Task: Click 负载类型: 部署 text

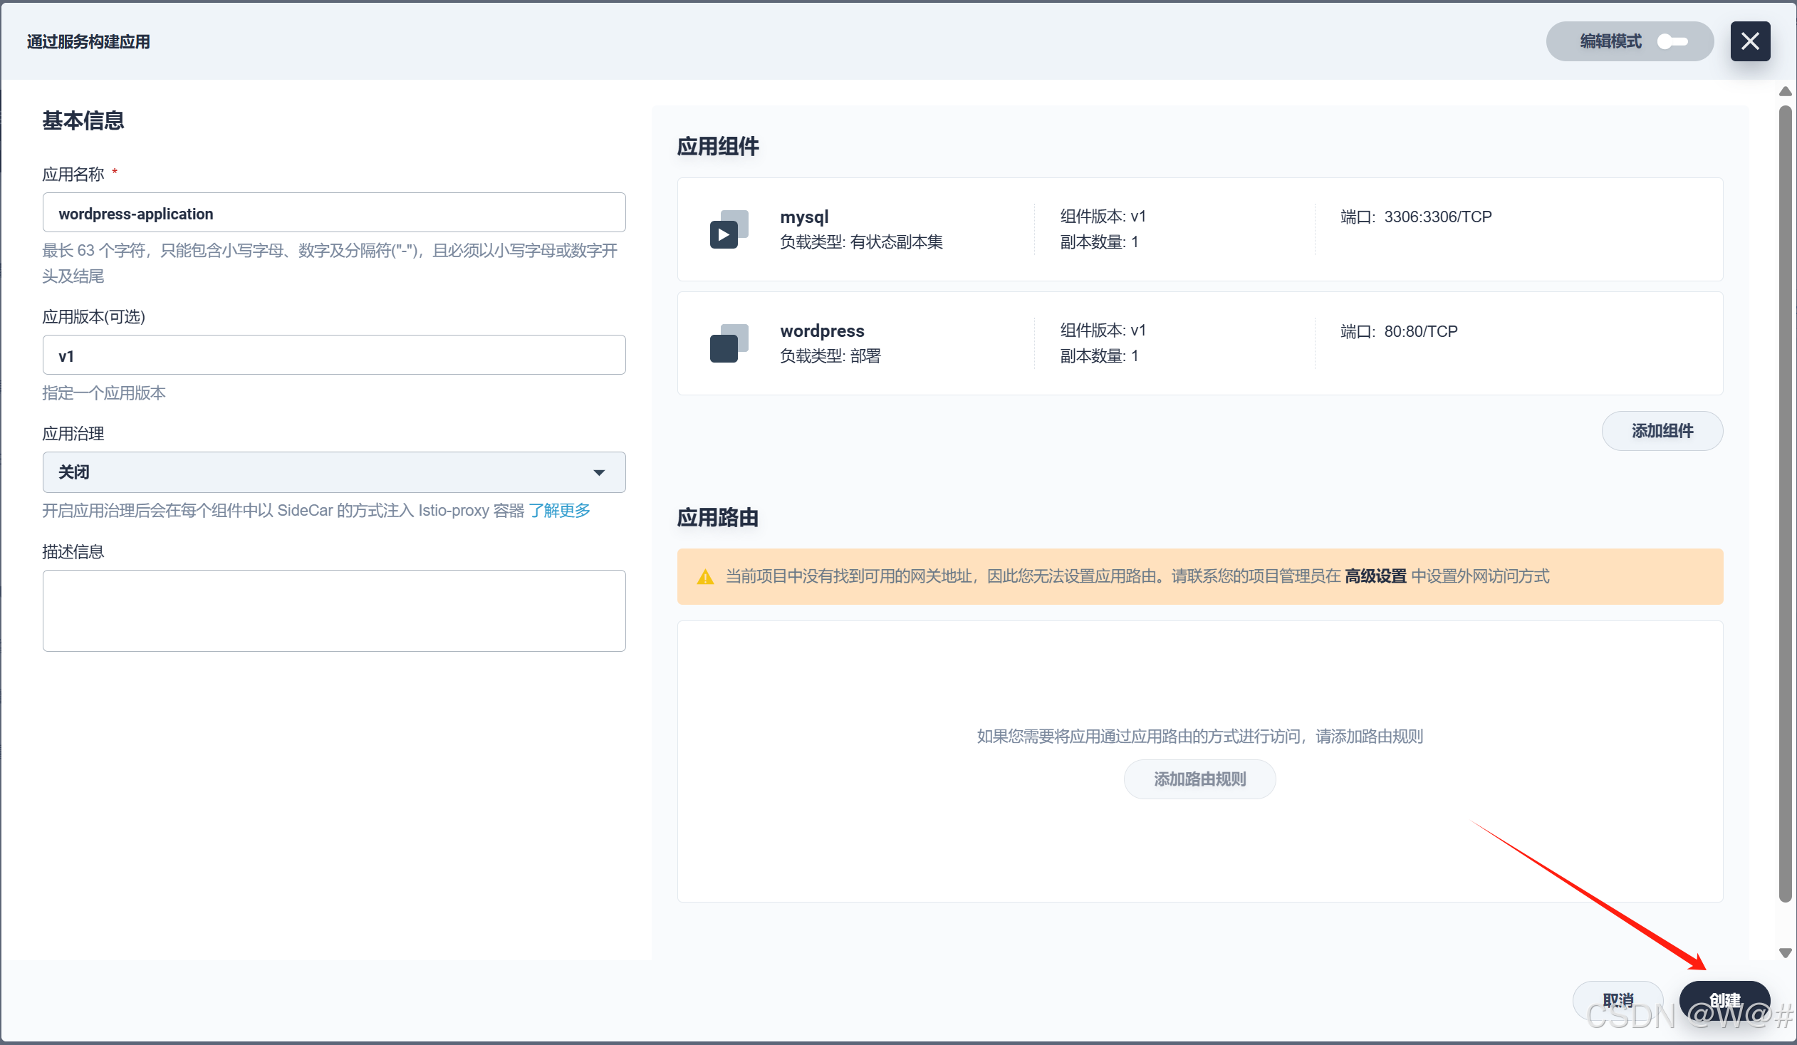Action: pyautogui.click(x=830, y=356)
